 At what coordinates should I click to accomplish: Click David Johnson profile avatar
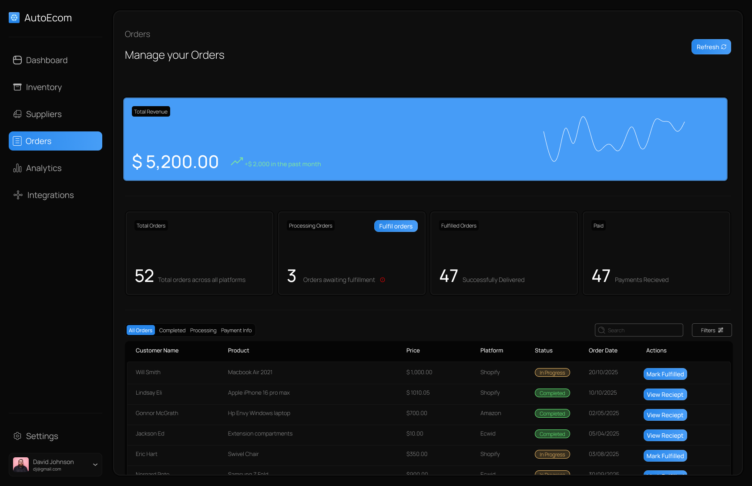(21, 465)
